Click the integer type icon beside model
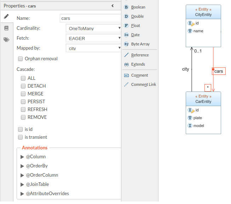231x204 pixels. (x=190, y=126)
